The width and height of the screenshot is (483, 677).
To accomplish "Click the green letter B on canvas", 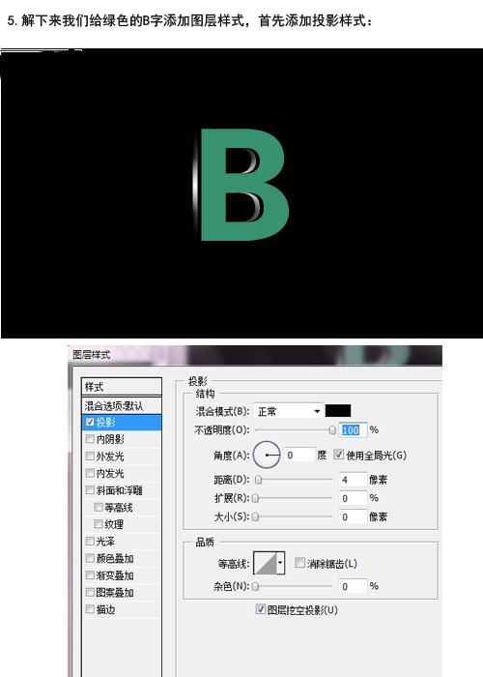I will coord(214,186).
